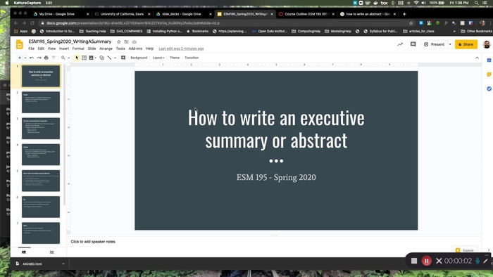
Task: Select the Shape tool
Action: tap(102, 58)
